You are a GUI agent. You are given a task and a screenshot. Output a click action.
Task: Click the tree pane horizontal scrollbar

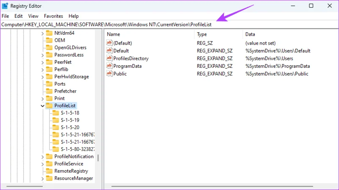pos(25,186)
